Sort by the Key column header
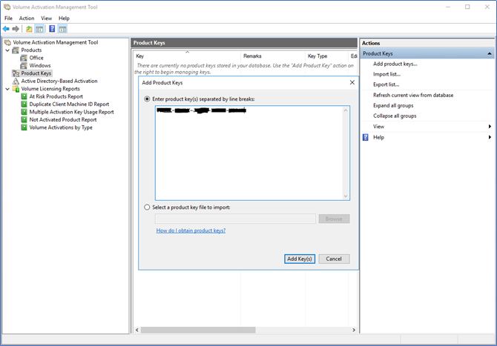 click(187, 56)
